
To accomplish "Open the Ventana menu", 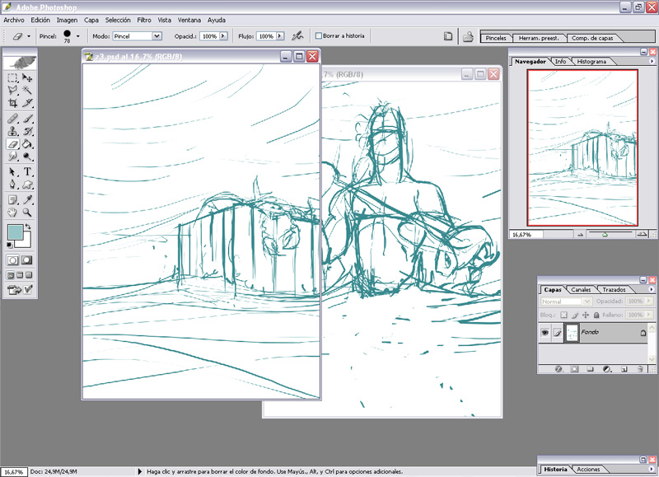I will tap(189, 20).
